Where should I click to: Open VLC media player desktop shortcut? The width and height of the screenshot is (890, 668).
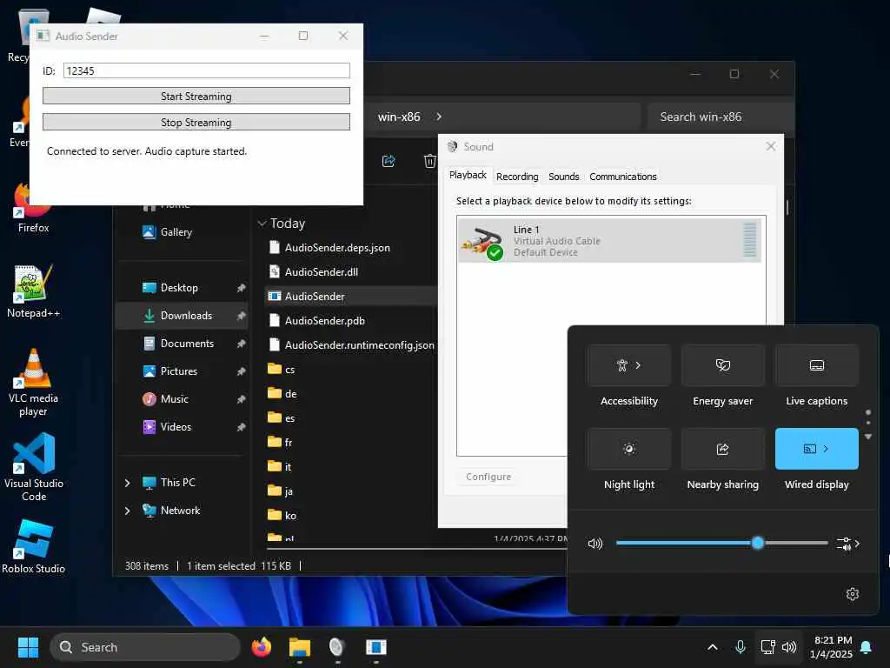tap(33, 383)
